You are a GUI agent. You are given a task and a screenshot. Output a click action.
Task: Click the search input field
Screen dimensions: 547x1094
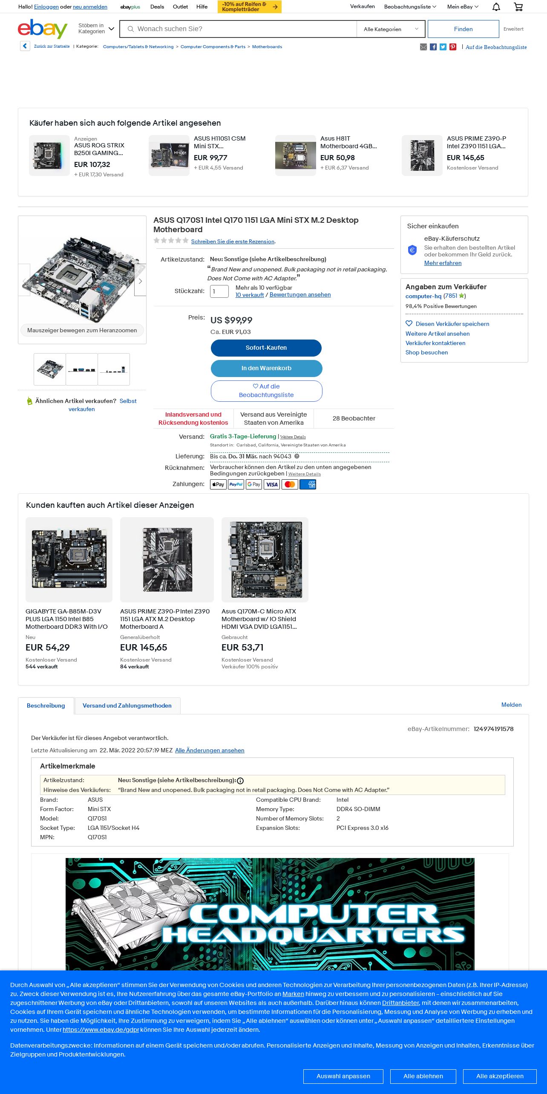(239, 29)
